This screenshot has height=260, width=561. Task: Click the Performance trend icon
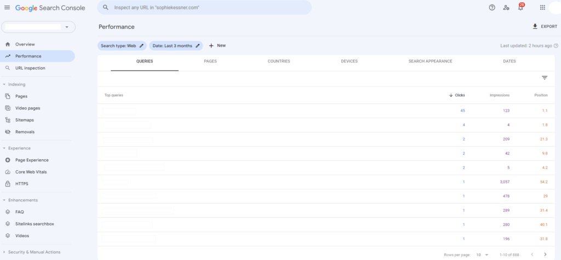click(8, 56)
